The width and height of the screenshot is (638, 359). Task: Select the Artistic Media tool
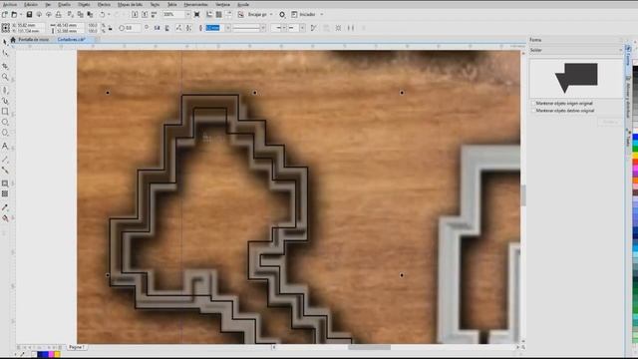(x=5, y=101)
